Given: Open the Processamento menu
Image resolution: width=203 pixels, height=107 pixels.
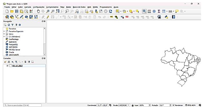Looking at the screenshot, I should click(x=106, y=7).
